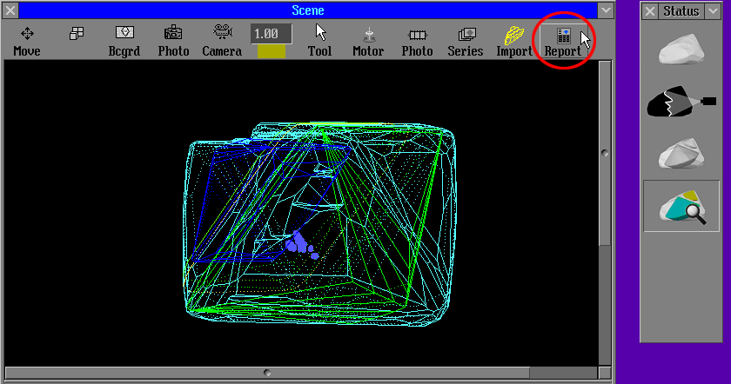Viewport: 731px width, 384px height.
Task: Click the yellow color swatch under 1.00
Action: (x=271, y=51)
